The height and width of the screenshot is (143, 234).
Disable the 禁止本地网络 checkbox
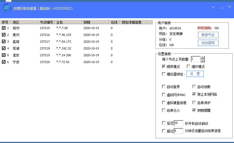(194, 94)
